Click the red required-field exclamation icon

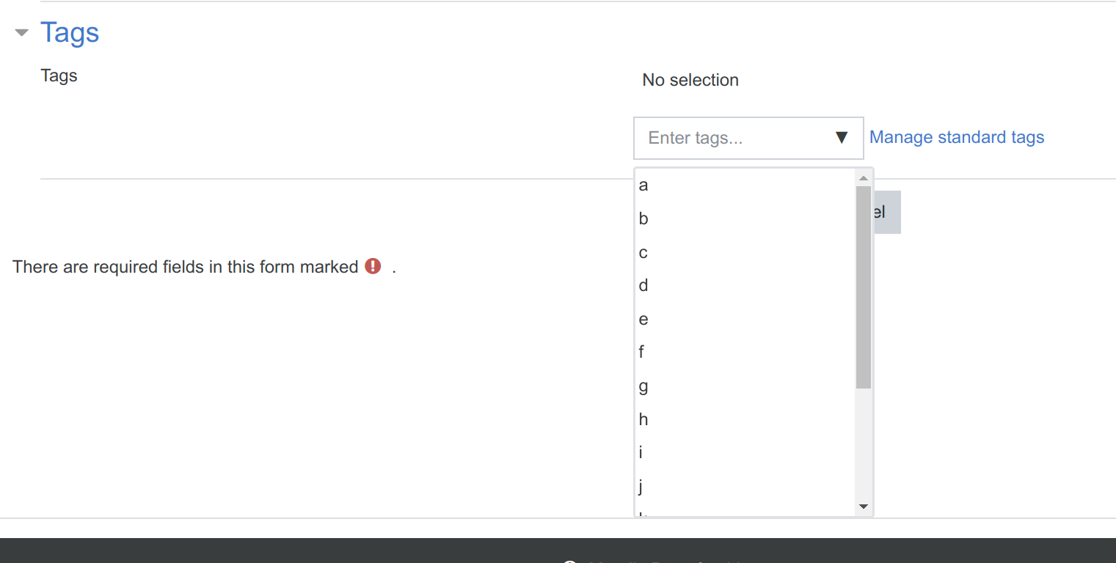click(x=373, y=266)
